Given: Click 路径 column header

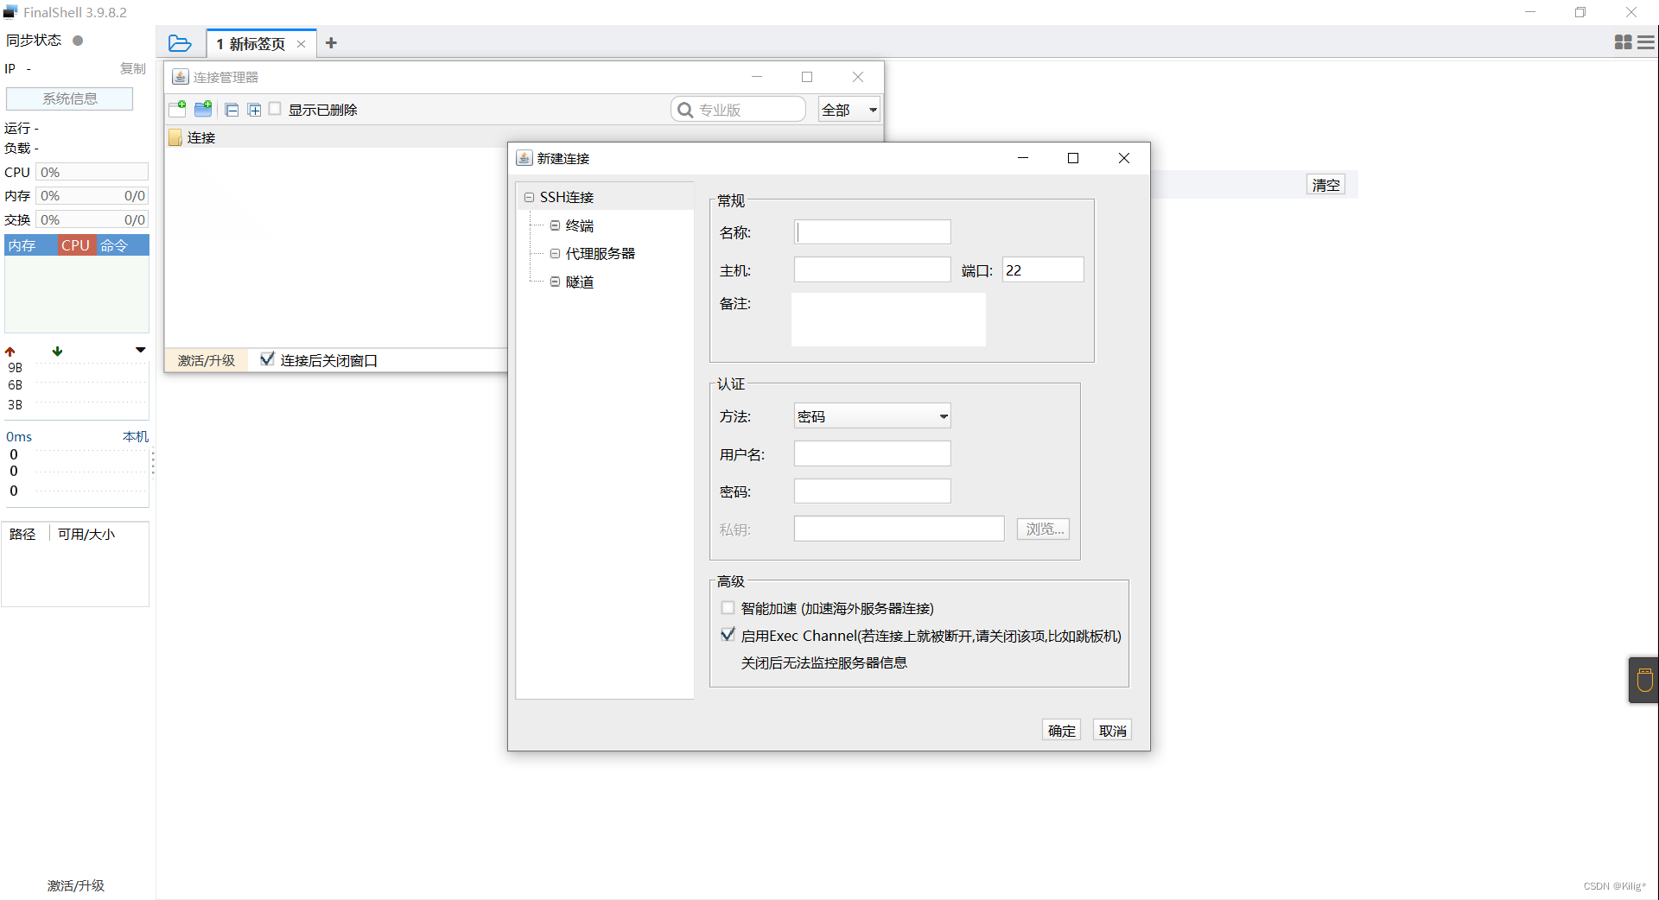Looking at the screenshot, I should (x=23, y=534).
